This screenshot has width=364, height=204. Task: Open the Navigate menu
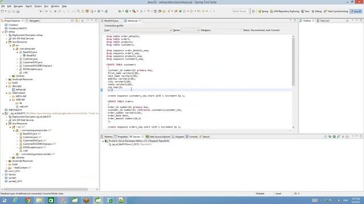point(18,6)
